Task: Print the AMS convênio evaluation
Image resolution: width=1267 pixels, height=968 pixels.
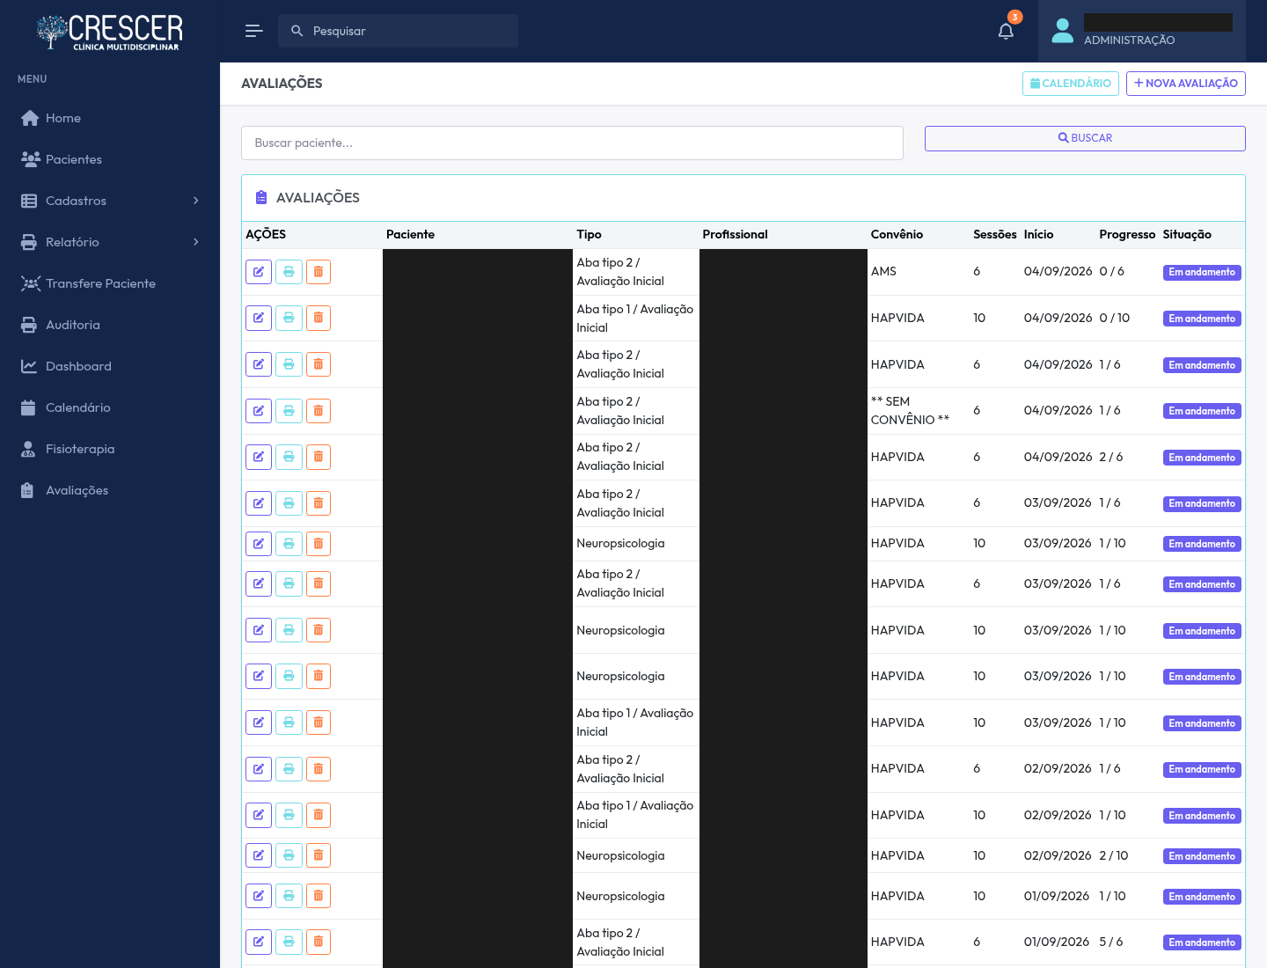Action: 289,272
